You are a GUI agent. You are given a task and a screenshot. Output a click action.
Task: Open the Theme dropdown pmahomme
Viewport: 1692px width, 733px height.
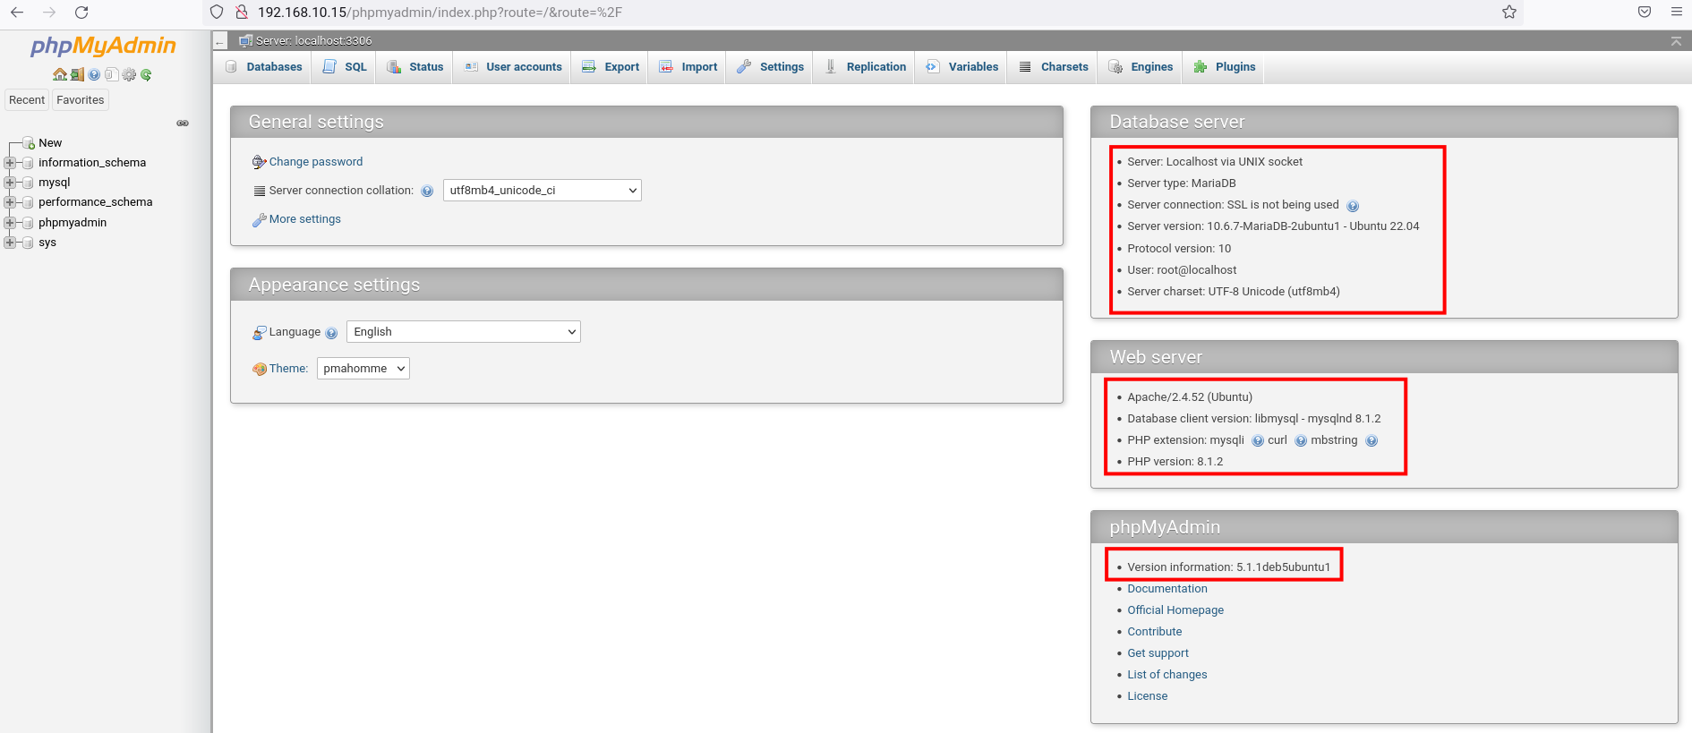(363, 369)
